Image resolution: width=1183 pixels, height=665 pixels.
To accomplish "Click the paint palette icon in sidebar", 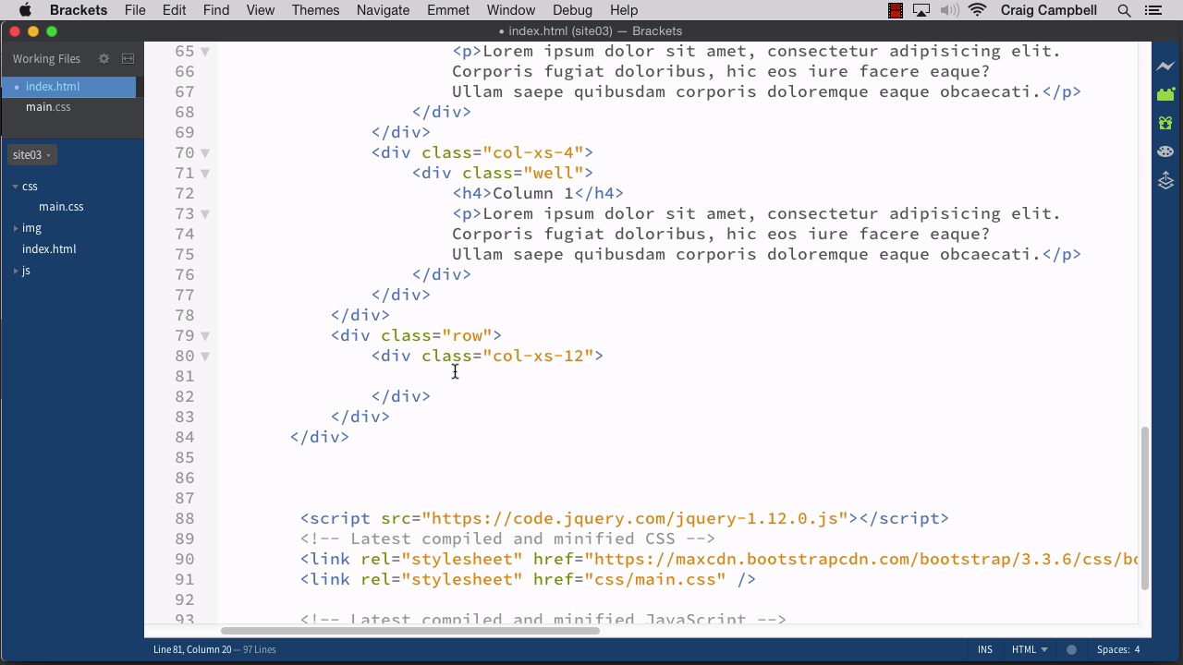I will (1165, 151).
